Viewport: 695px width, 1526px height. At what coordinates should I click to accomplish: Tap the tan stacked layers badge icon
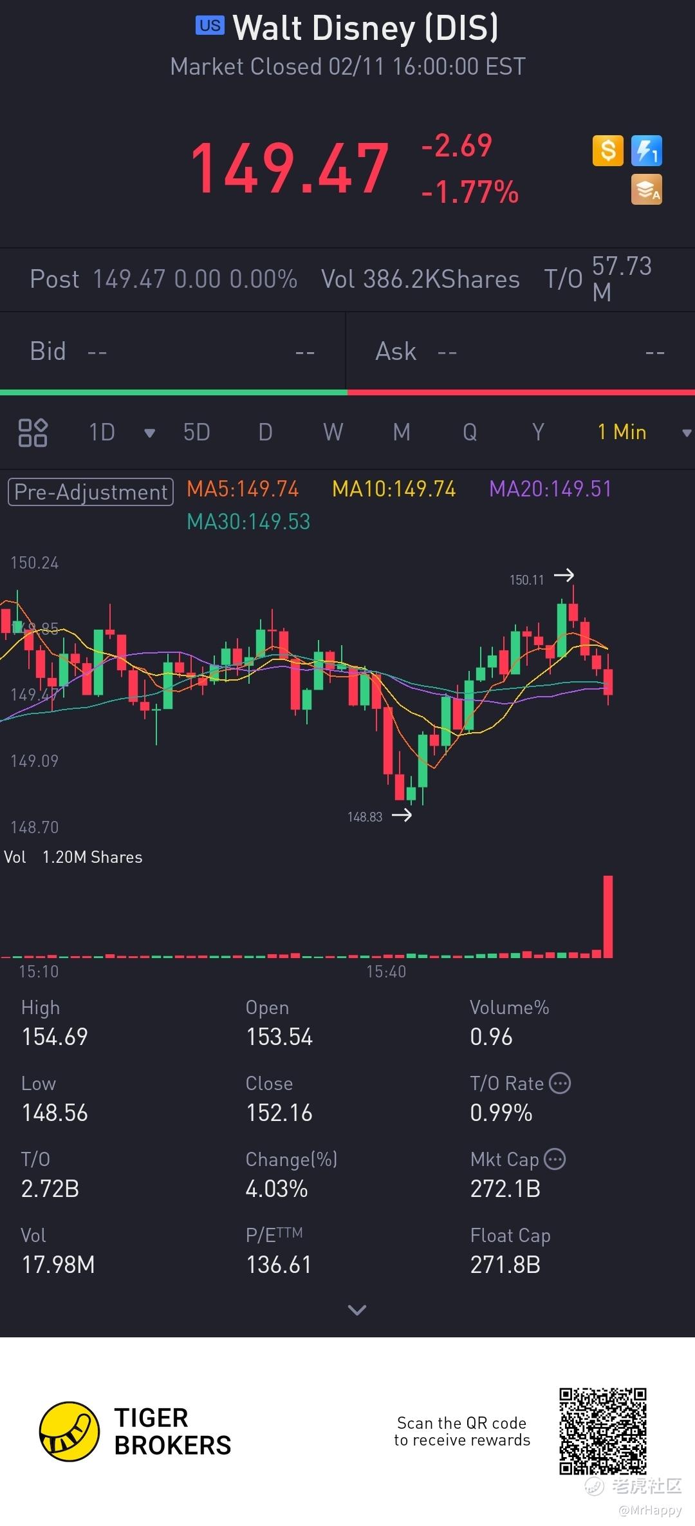pyautogui.click(x=647, y=189)
